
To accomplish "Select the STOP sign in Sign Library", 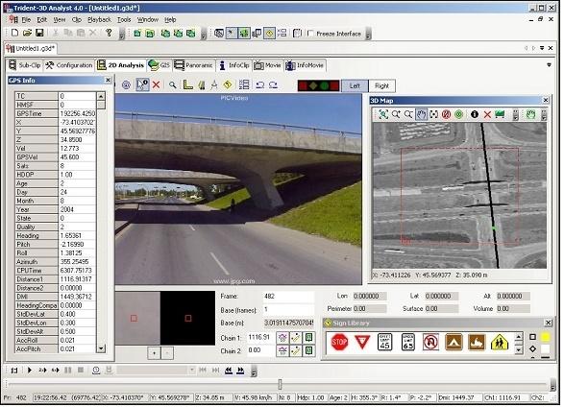I will click(x=339, y=342).
